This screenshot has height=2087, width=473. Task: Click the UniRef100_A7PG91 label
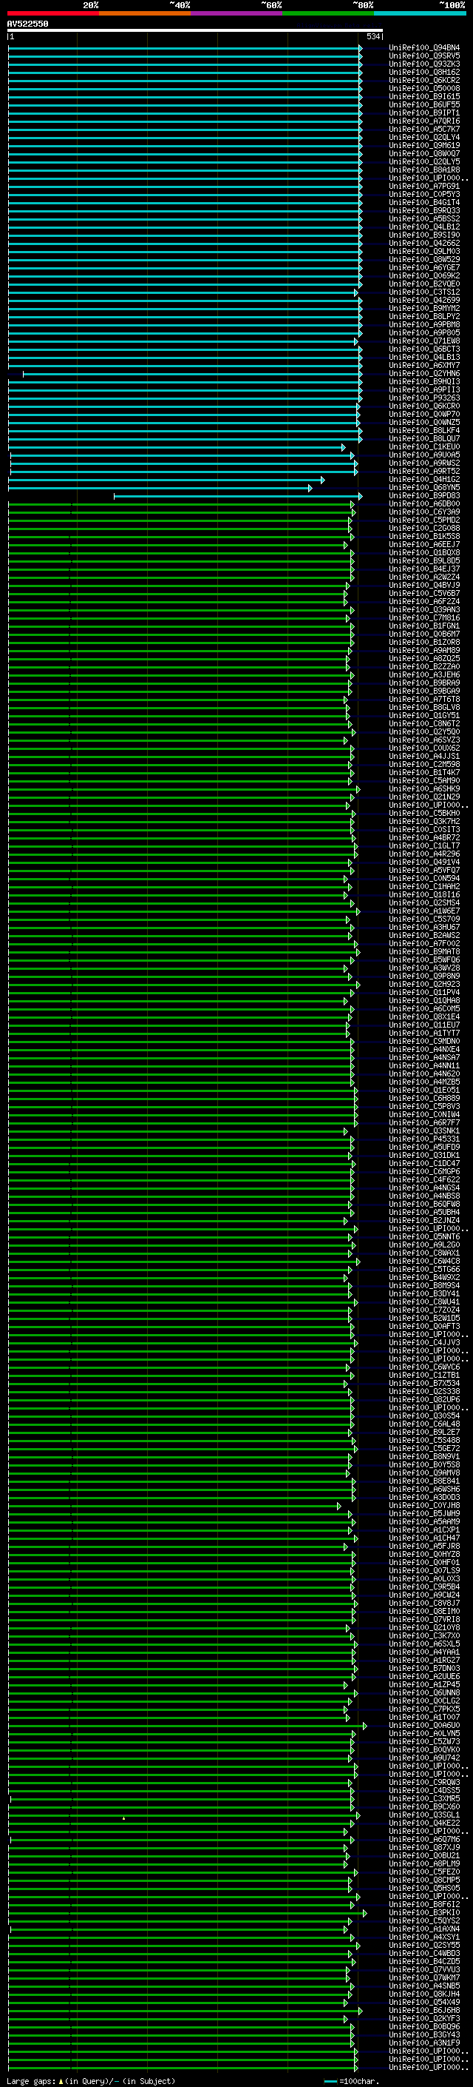424,187
